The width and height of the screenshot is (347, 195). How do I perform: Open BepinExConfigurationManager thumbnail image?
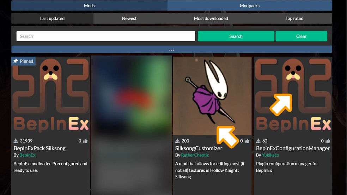293,96
